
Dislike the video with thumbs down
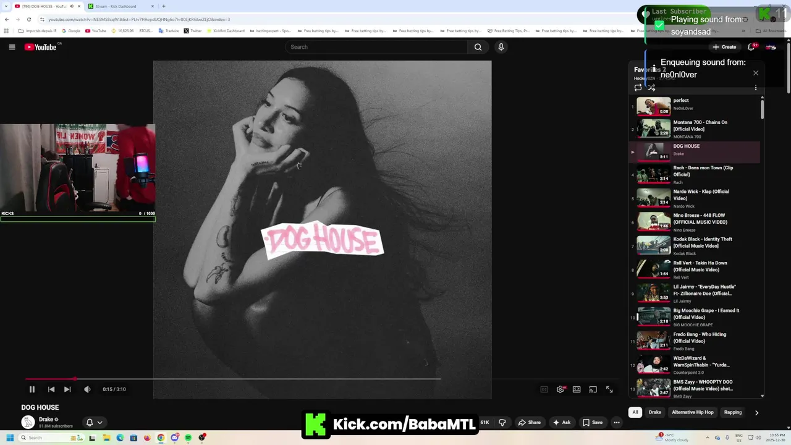[502, 422]
